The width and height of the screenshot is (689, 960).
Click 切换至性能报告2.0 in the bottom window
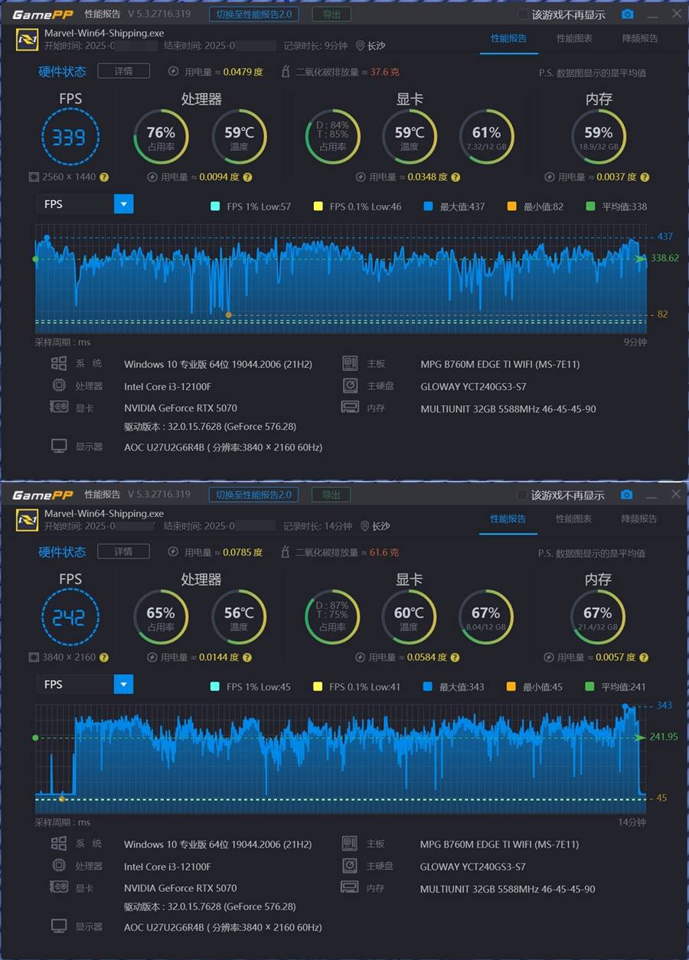coord(253,495)
